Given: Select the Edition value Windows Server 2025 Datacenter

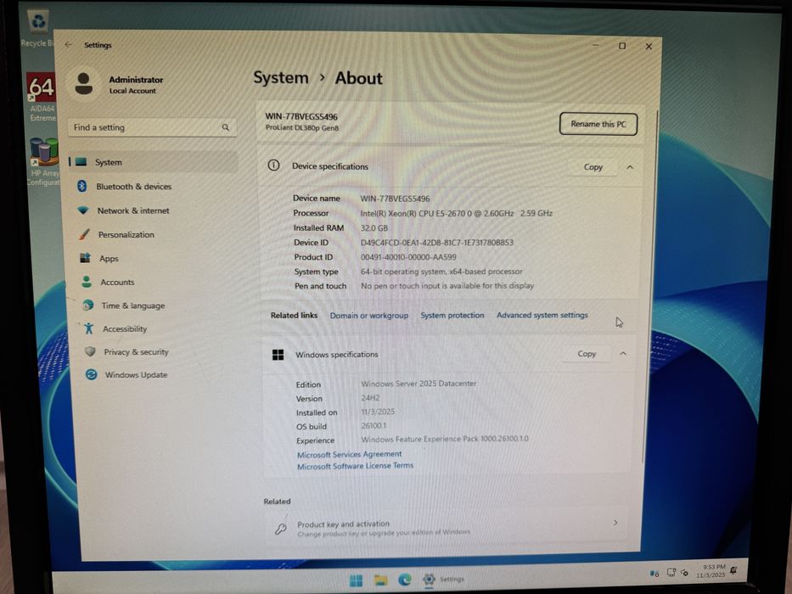Looking at the screenshot, I should [x=418, y=384].
